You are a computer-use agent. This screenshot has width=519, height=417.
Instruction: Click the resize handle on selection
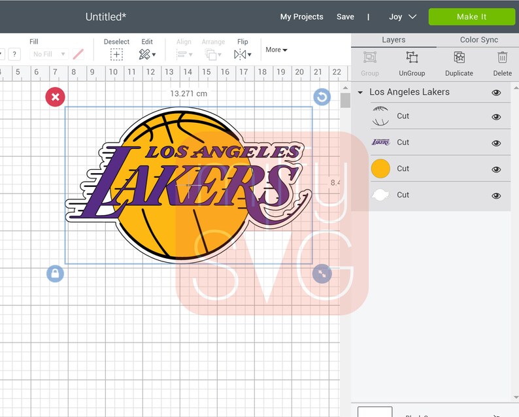coord(322,274)
